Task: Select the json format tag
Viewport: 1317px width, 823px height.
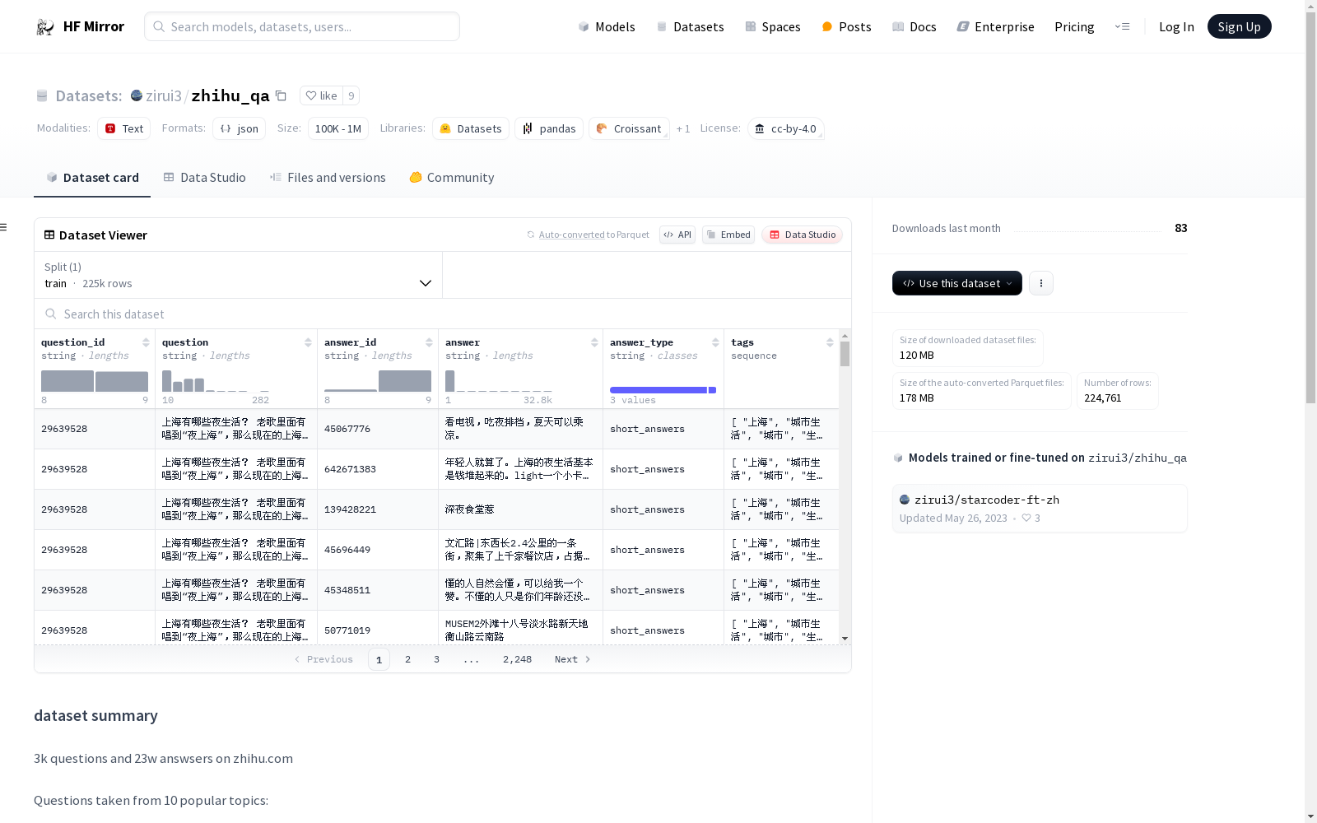Action: [239, 128]
